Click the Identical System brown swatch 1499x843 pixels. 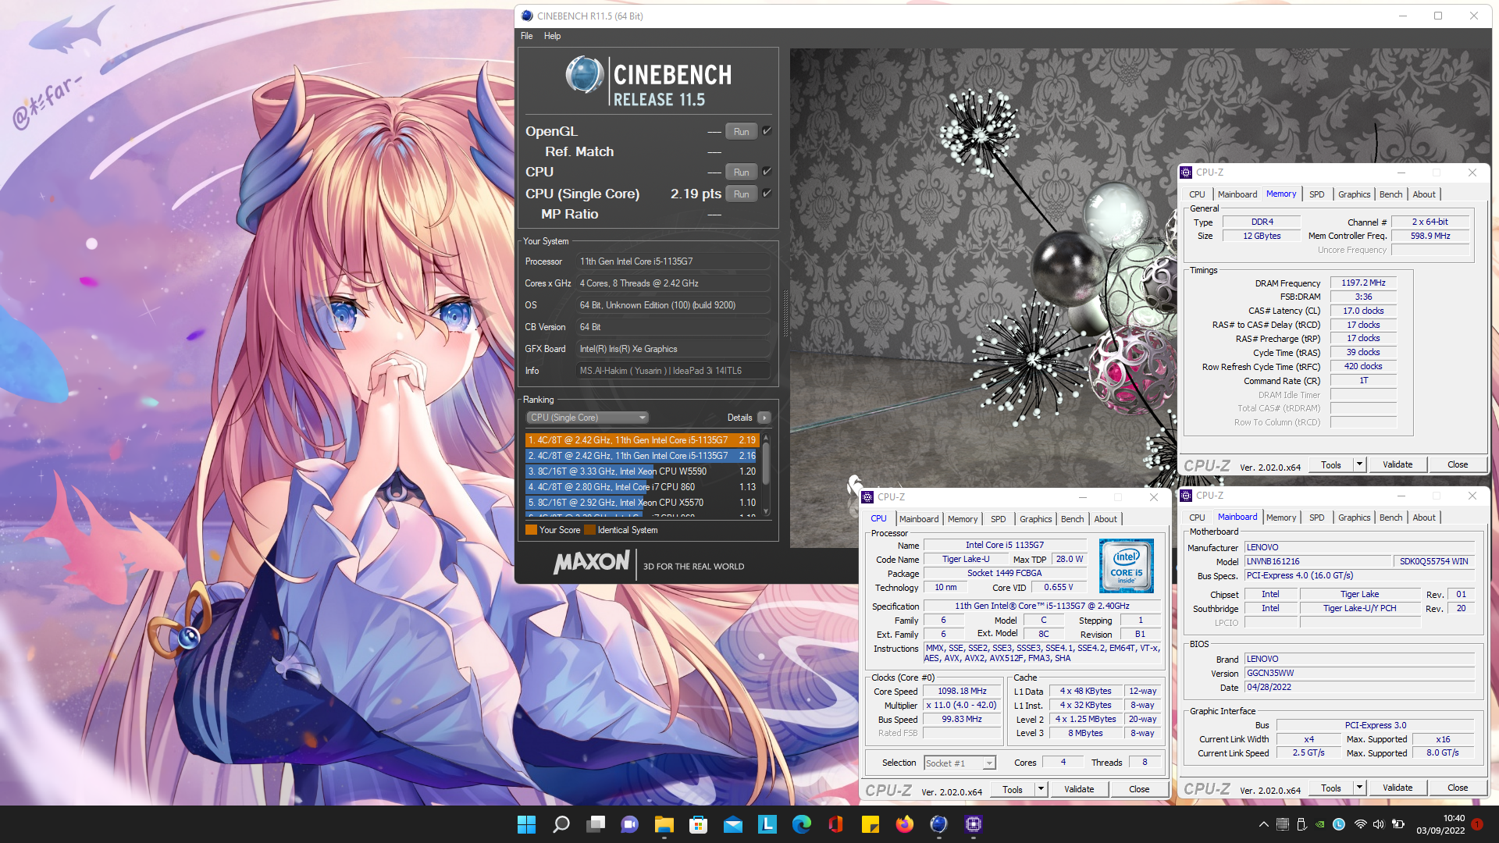tap(589, 530)
